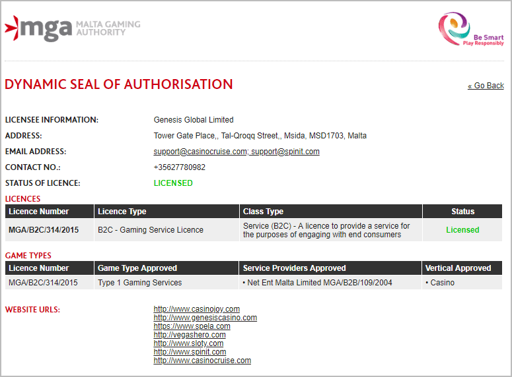The width and height of the screenshot is (512, 377).
Task: Open the vegashero.com website link
Action: pyautogui.click(x=190, y=335)
